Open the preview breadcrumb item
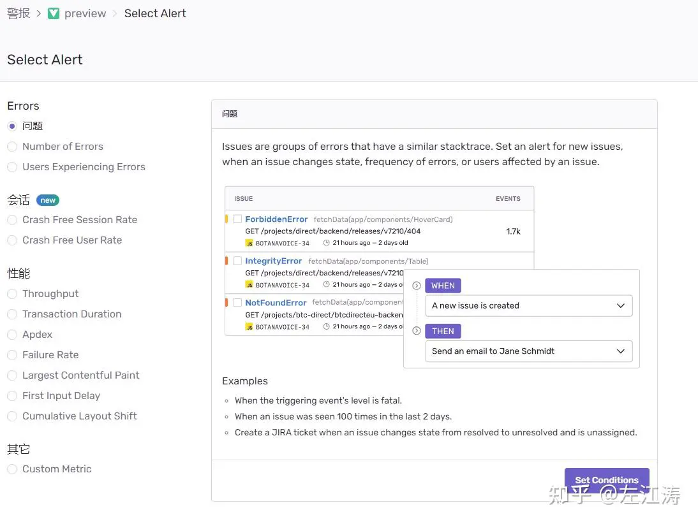This screenshot has height=524, width=698. click(85, 13)
